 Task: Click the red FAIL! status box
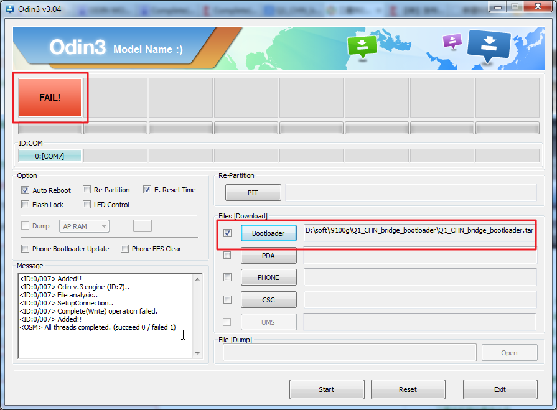click(x=50, y=98)
